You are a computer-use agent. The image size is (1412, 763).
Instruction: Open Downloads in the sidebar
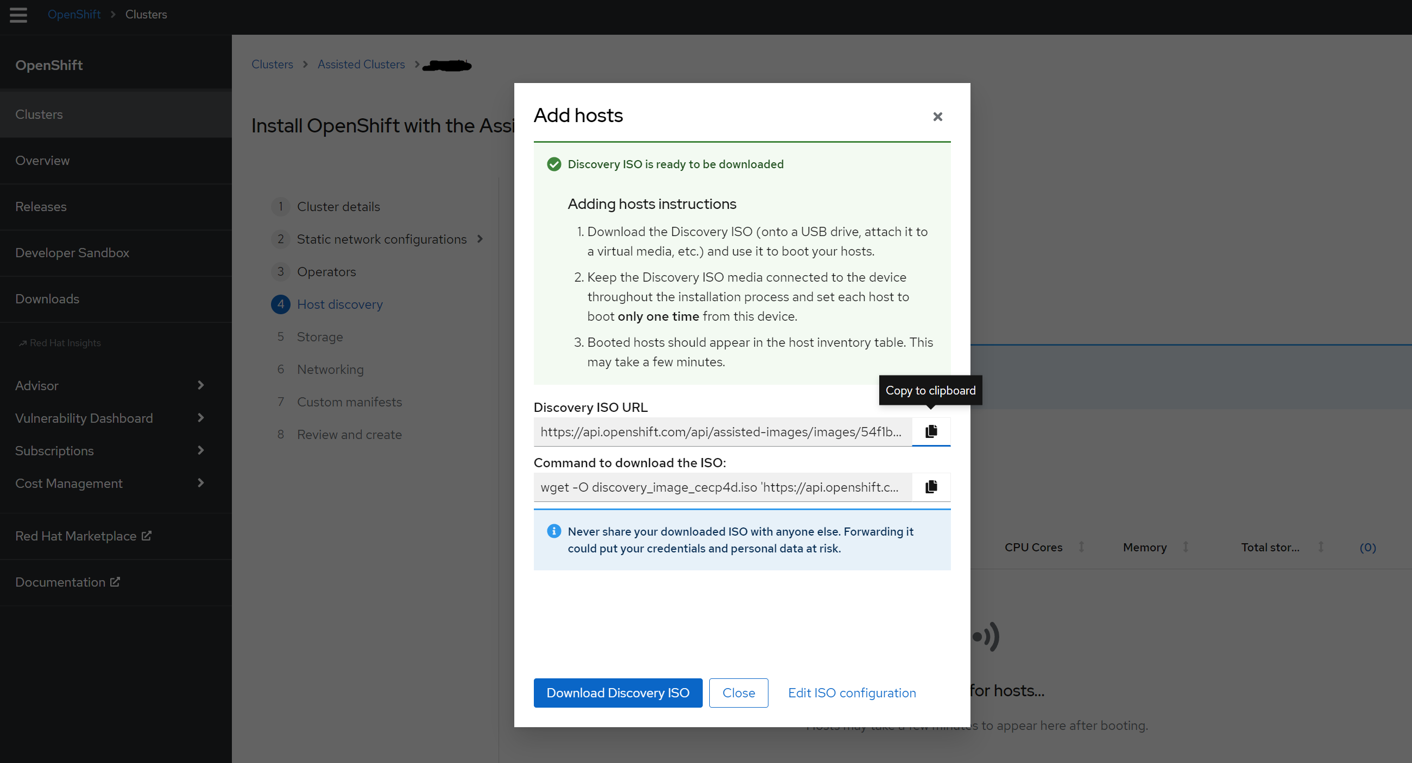pos(47,299)
